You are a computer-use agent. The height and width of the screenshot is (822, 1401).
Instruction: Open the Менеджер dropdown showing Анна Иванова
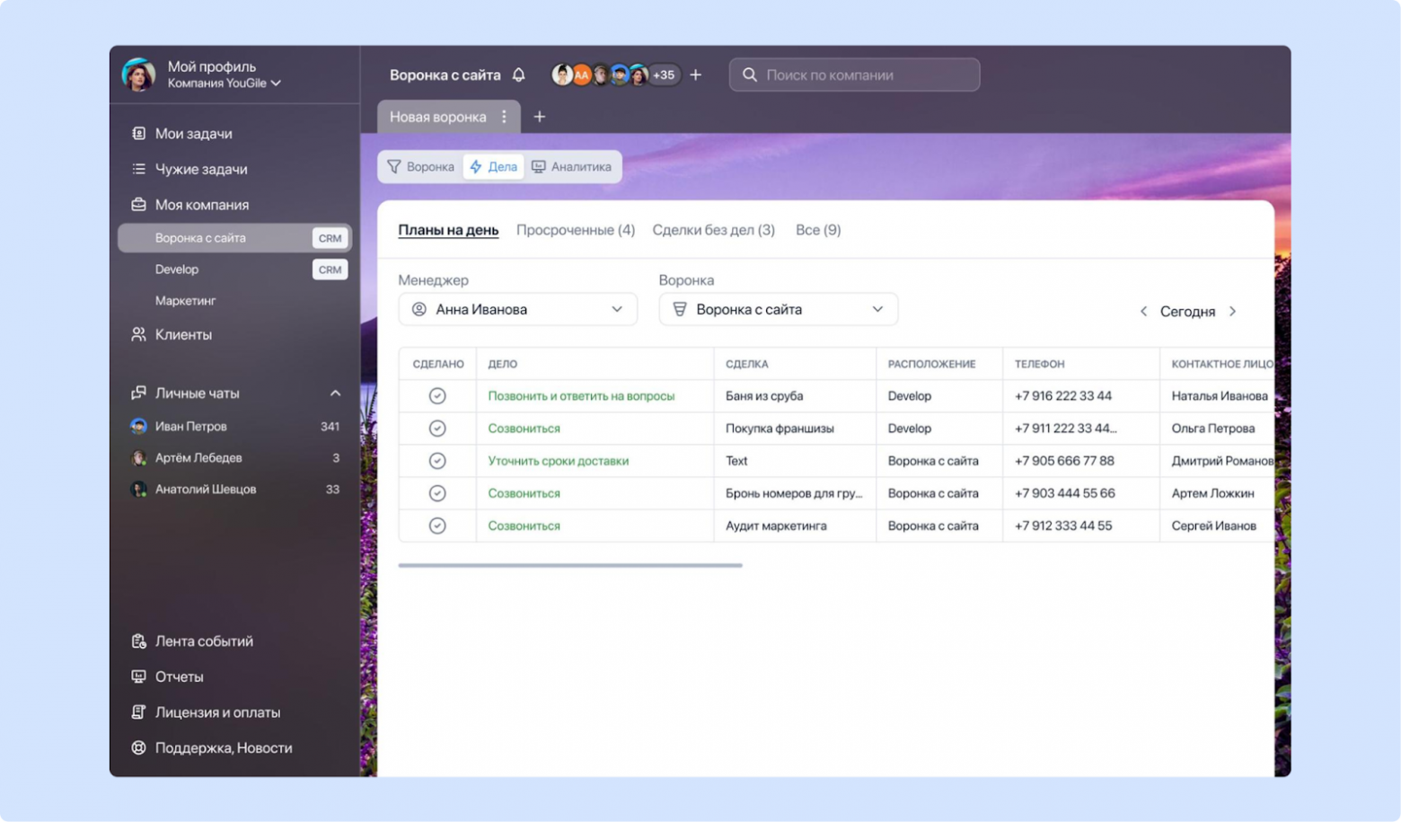coord(517,309)
